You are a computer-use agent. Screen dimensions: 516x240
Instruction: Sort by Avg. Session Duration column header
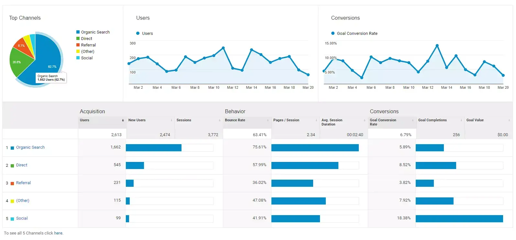pyautogui.click(x=332, y=122)
